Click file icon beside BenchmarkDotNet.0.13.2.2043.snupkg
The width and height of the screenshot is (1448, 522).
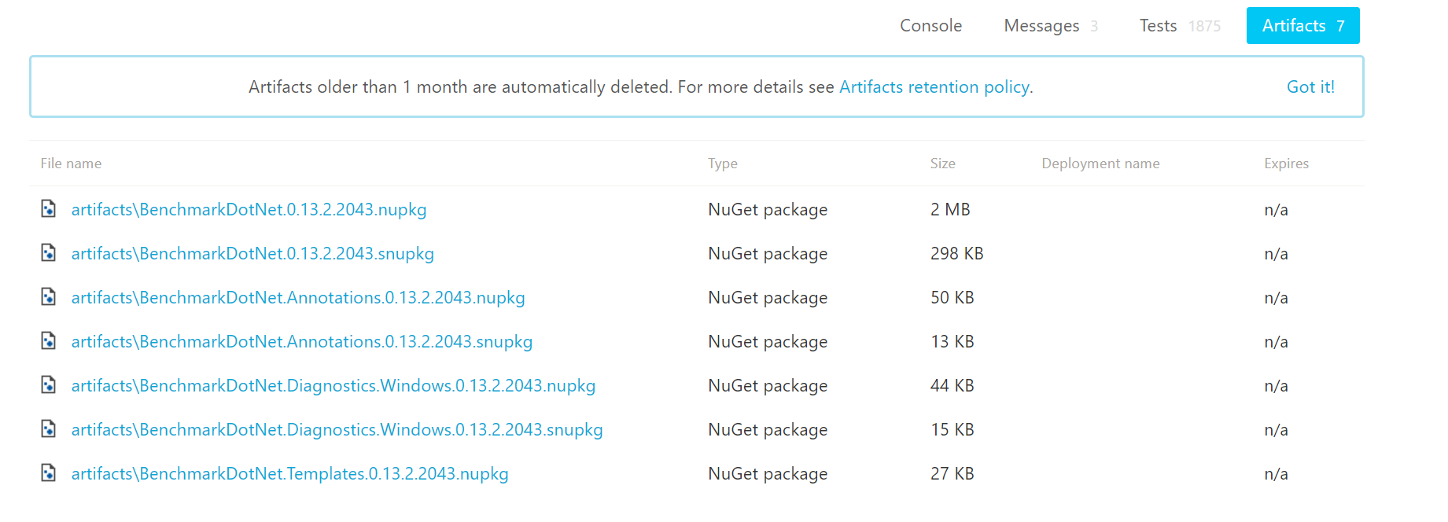pyautogui.click(x=49, y=253)
